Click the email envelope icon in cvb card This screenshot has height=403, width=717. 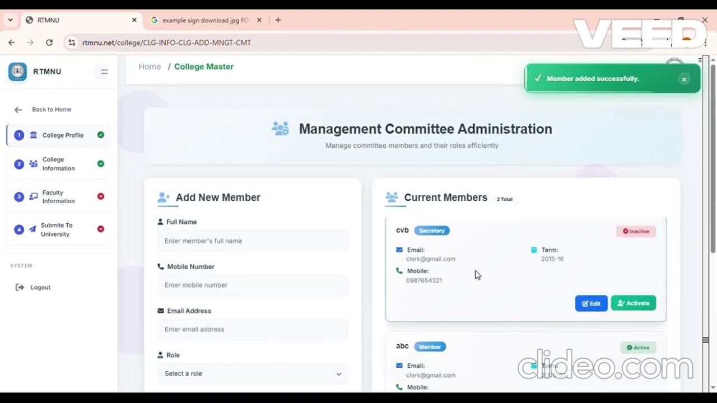399,250
